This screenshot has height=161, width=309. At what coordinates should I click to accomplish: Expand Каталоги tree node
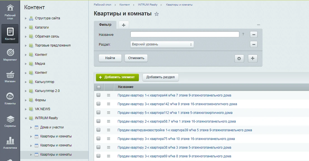coord(26,27)
